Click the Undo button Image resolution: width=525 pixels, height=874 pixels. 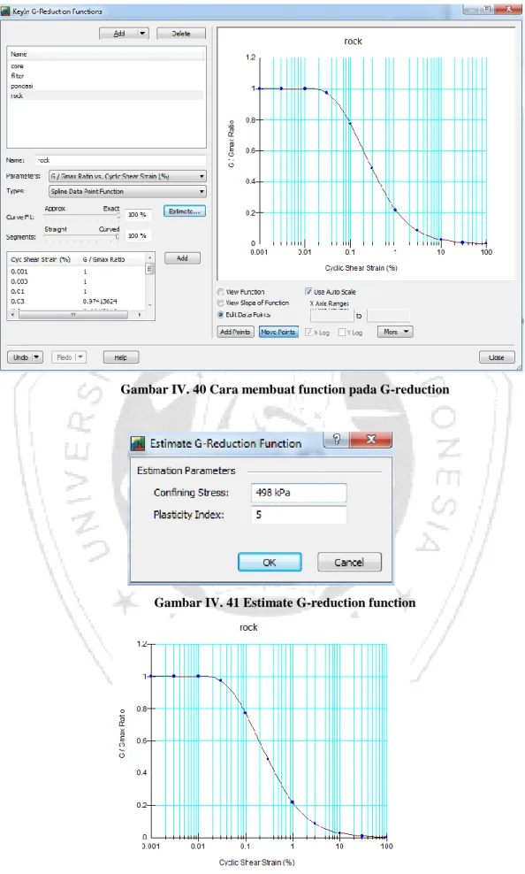click(20, 357)
